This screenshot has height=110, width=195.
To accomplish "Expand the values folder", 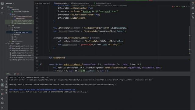I will (x=10, y=37).
